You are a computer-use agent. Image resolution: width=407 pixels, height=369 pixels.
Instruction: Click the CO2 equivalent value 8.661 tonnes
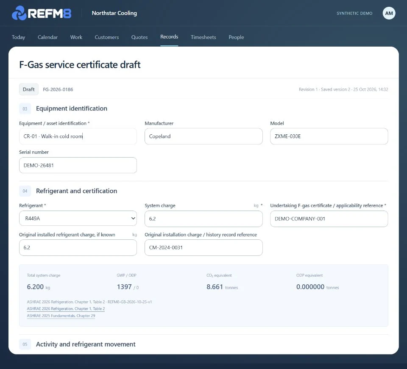tap(222, 287)
